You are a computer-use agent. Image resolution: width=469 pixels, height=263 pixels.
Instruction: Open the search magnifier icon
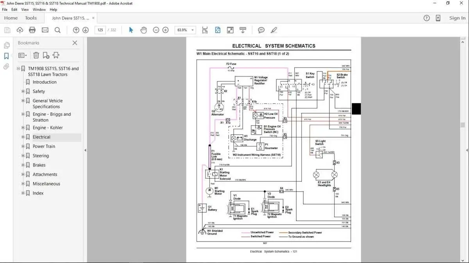click(x=57, y=30)
